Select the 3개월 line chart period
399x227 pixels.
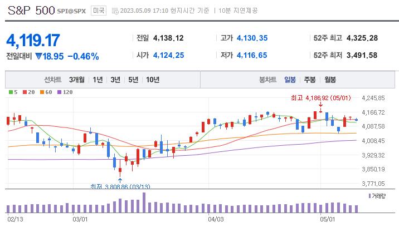click(76, 80)
